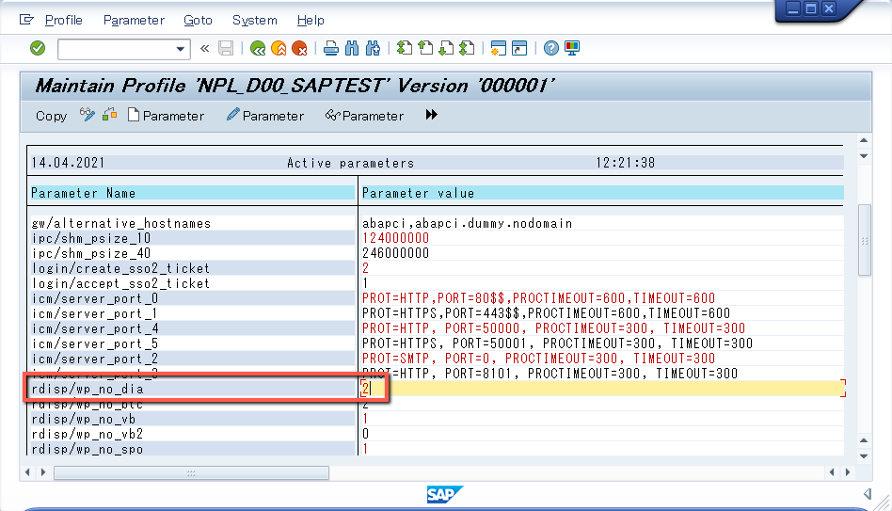The width and height of the screenshot is (892, 511).
Task: Click the Copy button
Action: coord(51,116)
